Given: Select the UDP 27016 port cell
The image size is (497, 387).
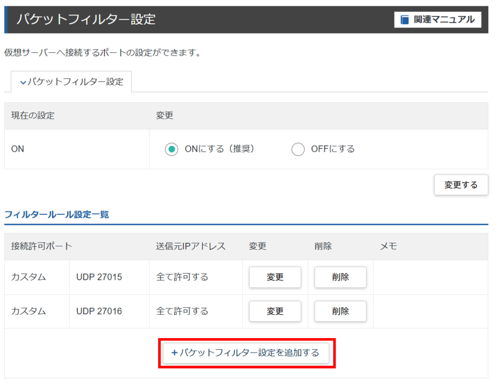Looking at the screenshot, I should tap(99, 311).
